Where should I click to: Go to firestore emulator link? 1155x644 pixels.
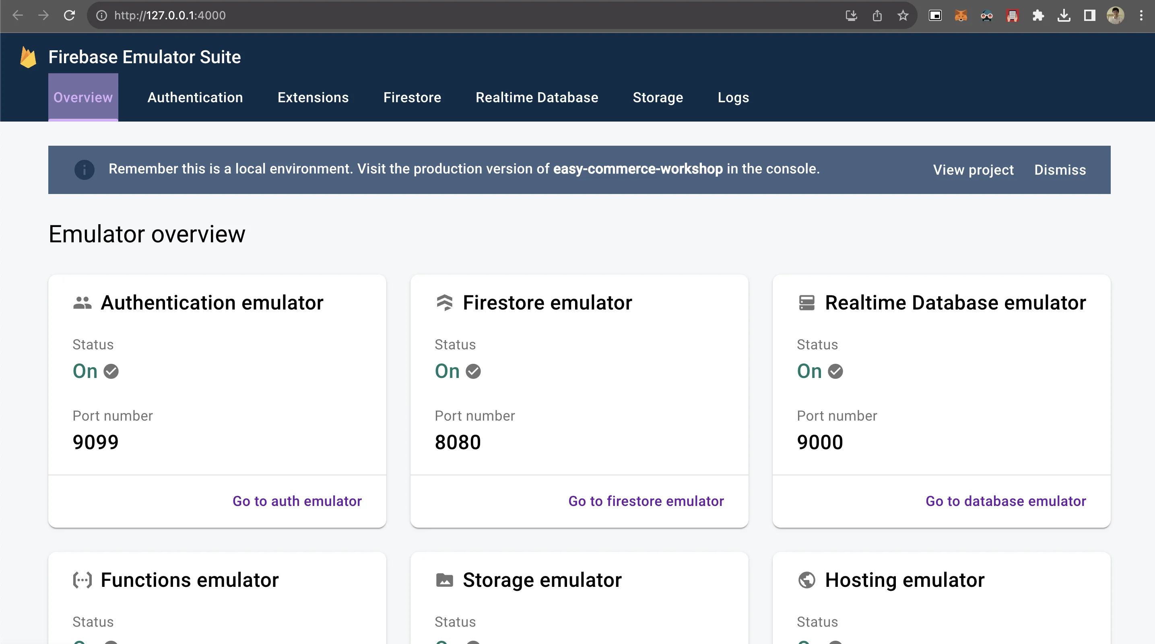[x=646, y=501]
